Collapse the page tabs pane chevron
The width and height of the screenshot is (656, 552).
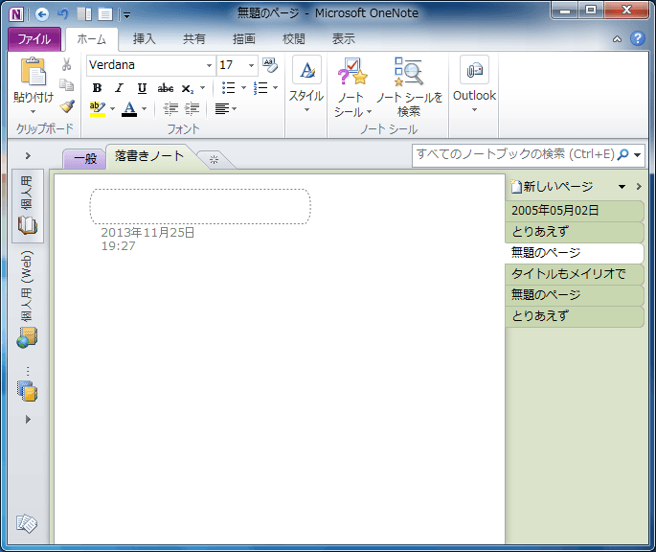tap(639, 186)
